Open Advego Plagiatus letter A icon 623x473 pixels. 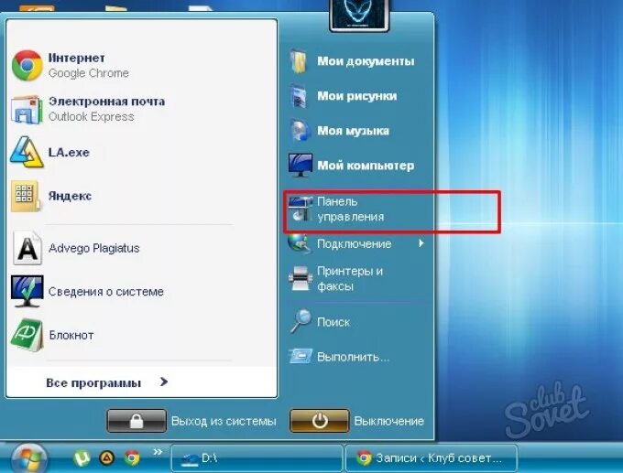tap(27, 249)
